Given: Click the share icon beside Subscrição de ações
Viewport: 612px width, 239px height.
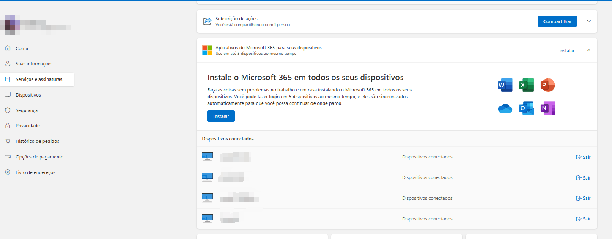Looking at the screenshot, I should click(x=207, y=21).
